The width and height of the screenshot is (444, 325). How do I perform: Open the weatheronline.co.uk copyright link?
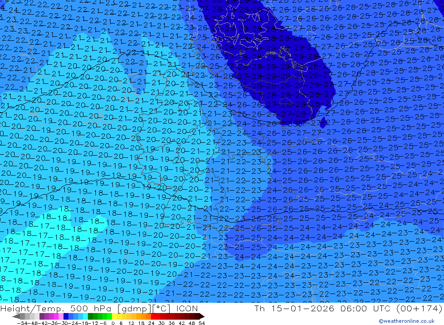tap(407, 321)
